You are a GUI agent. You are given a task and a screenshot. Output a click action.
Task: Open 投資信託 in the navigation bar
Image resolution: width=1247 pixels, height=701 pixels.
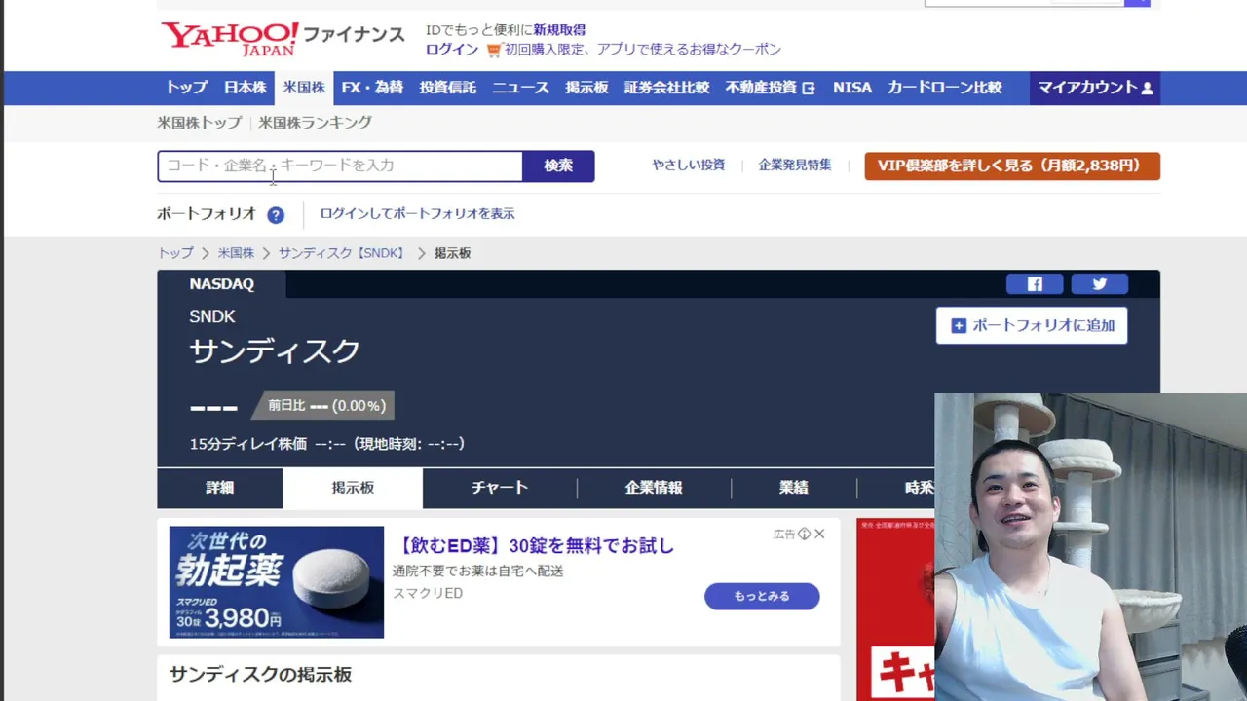(x=448, y=88)
